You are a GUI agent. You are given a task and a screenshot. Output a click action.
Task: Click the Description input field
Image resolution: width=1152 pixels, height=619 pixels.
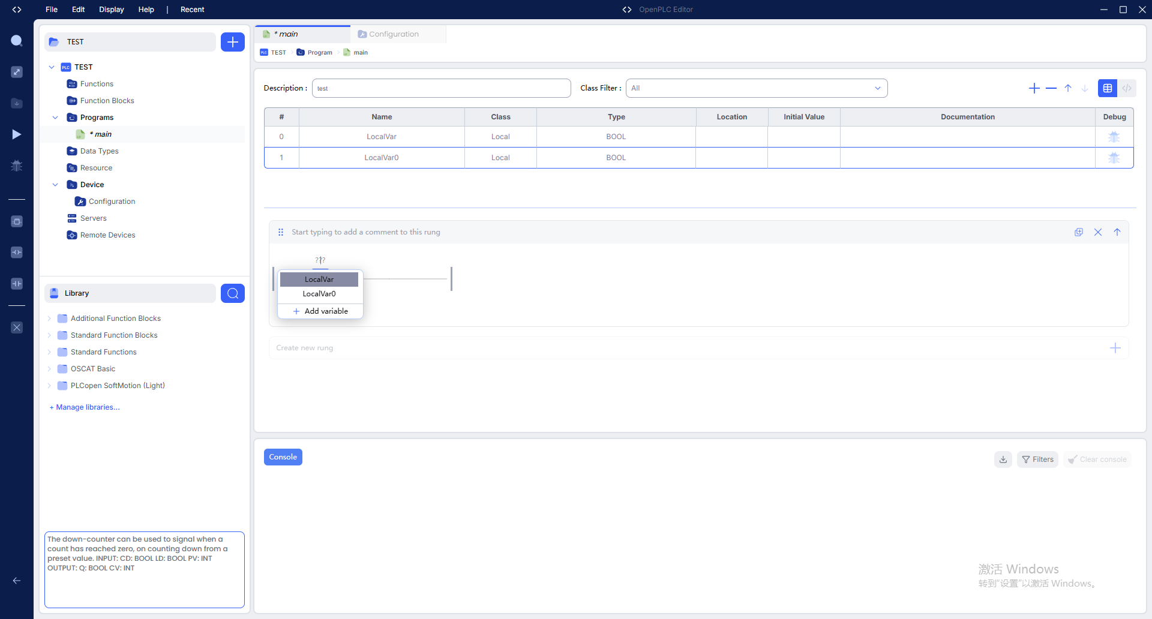(442, 88)
